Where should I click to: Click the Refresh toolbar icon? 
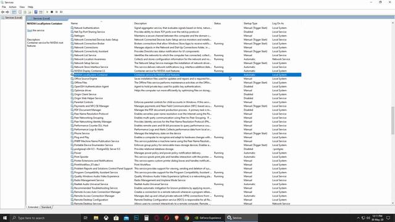point(25,12)
